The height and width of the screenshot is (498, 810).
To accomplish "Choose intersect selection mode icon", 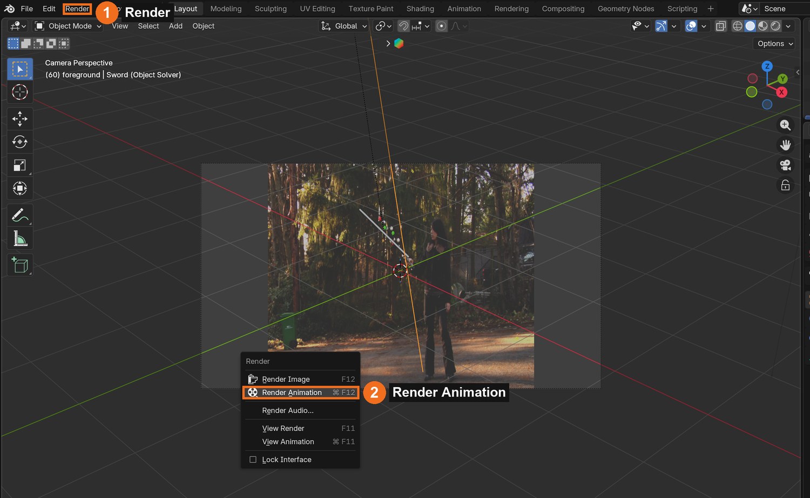I will point(64,43).
